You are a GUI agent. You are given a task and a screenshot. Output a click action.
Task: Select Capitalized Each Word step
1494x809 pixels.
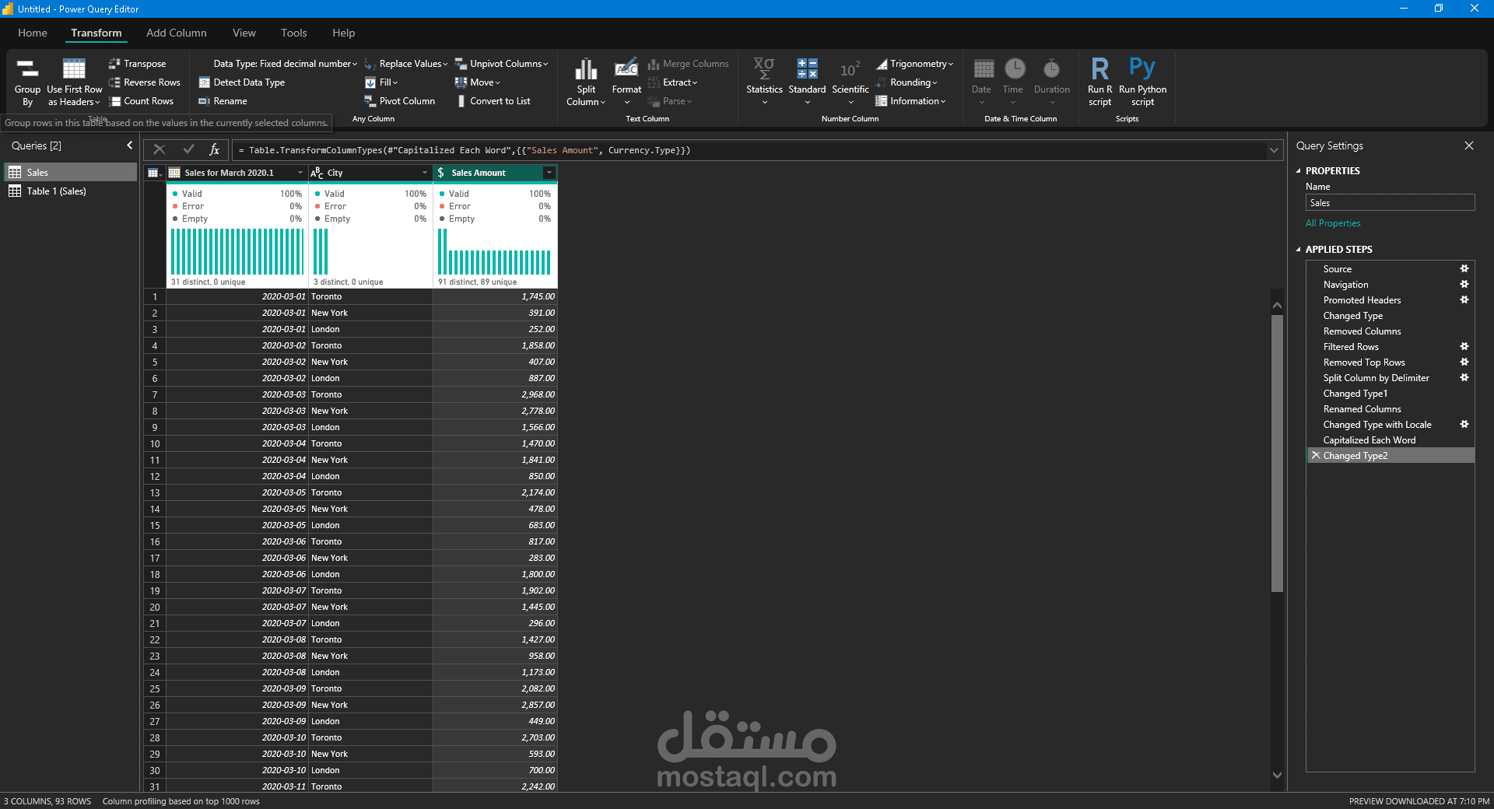(1389, 440)
